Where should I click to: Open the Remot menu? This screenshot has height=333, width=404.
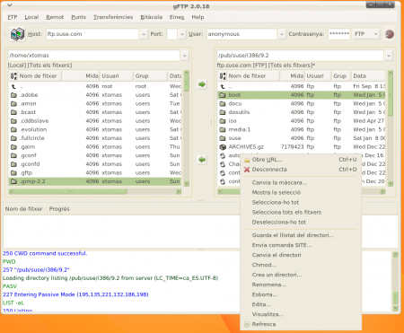click(x=55, y=17)
